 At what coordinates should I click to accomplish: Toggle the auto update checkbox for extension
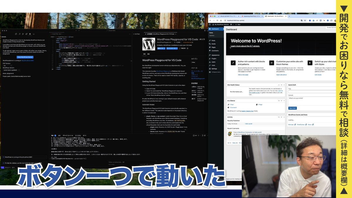pyautogui.click(x=180, y=48)
